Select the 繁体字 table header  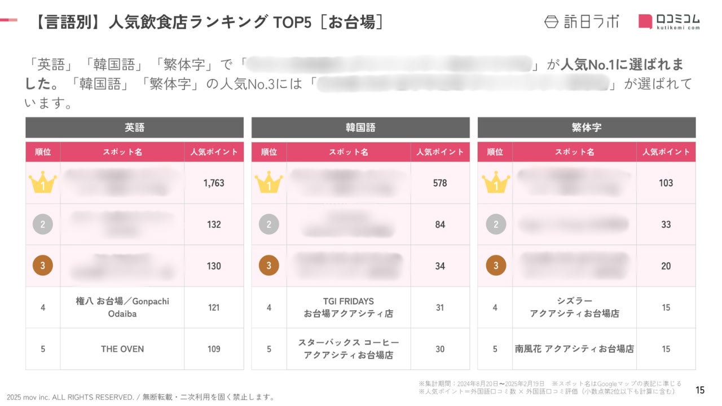[586, 127]
